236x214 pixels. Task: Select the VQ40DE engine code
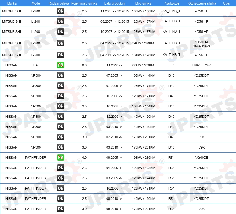coord(202,158)
